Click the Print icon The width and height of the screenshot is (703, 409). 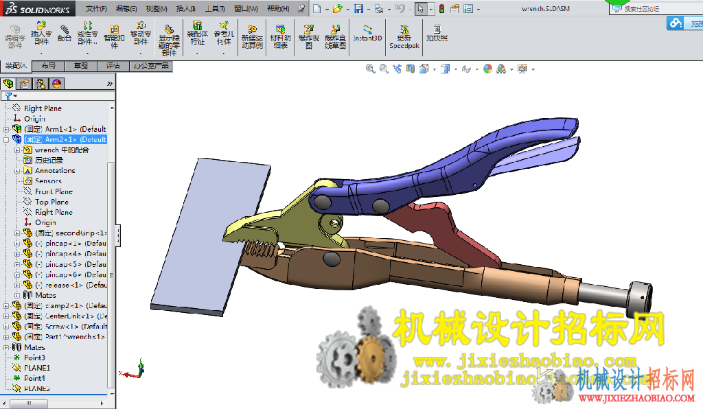379,8
